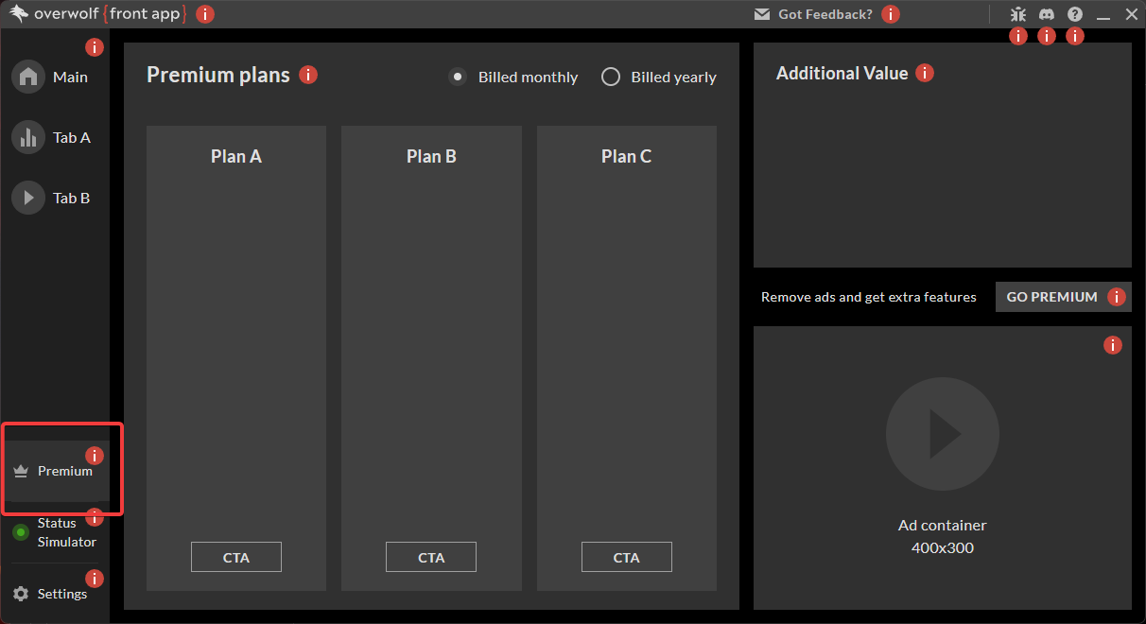Click the large play icon in ad container

943,433
